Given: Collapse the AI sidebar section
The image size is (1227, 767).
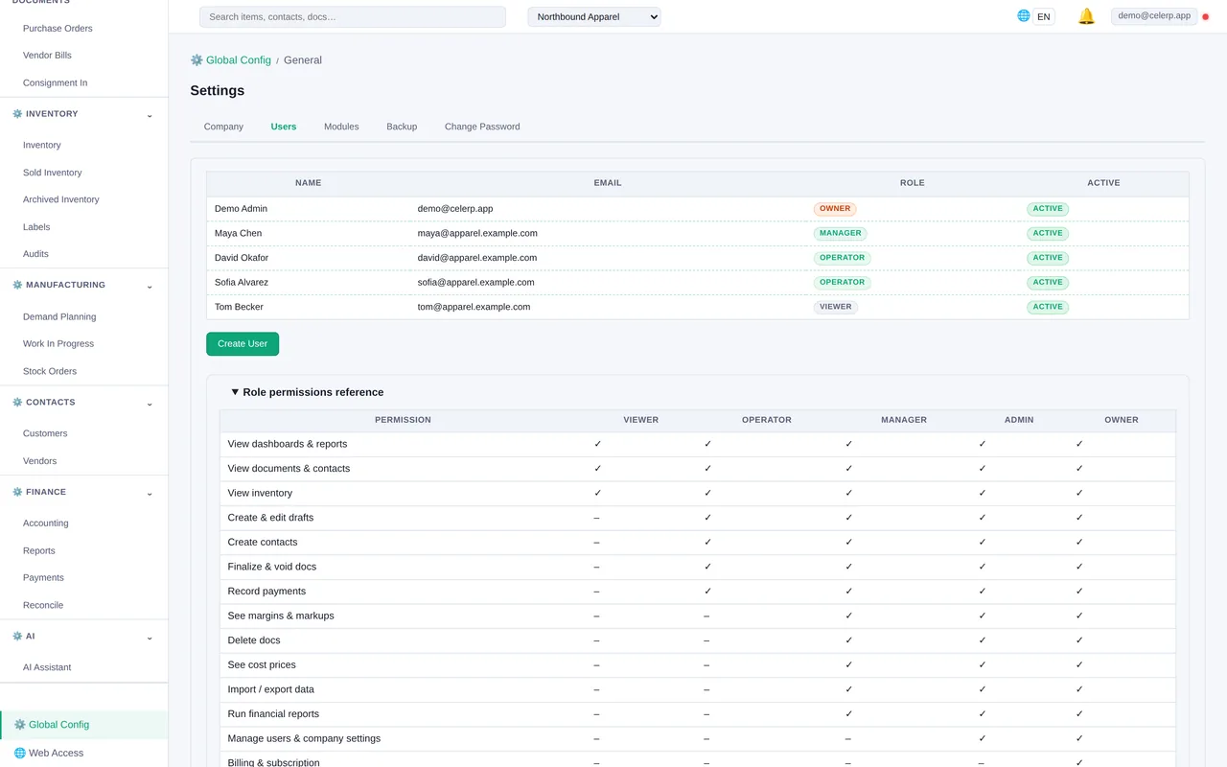Looking at the screenshot, I should pyautogui.click(x=150, y=638).
